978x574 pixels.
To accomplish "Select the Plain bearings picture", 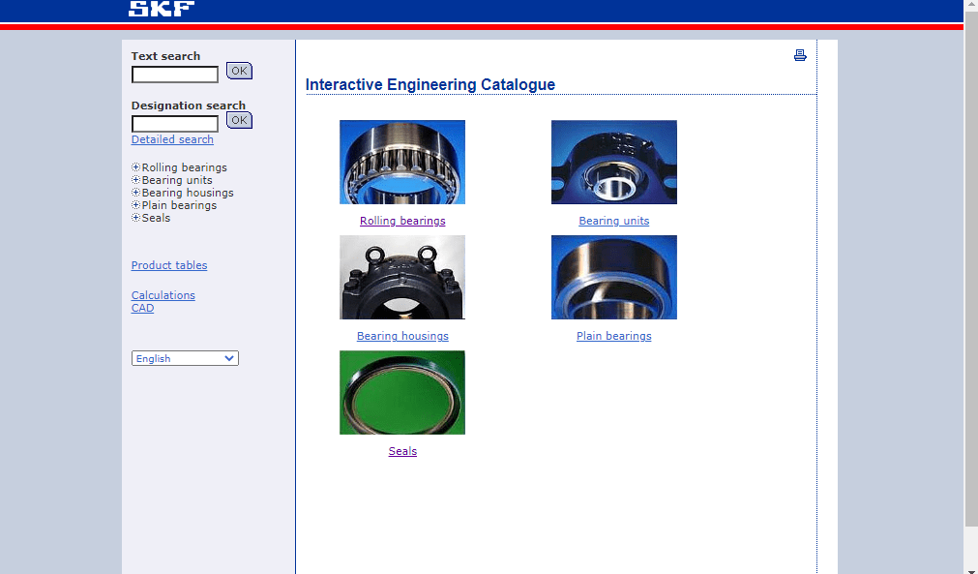I will (613, 277).
